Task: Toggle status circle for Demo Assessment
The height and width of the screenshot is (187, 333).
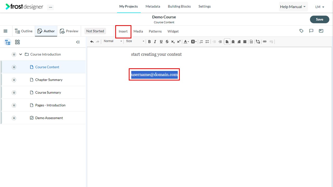Action: (14, 118)
